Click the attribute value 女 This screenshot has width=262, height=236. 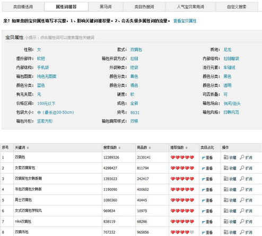tap(39, 49)
